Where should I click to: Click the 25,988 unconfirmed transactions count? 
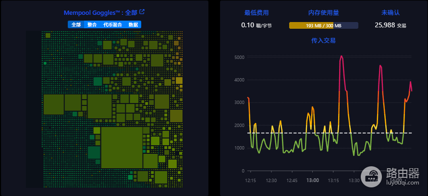(x=385, y=25)
